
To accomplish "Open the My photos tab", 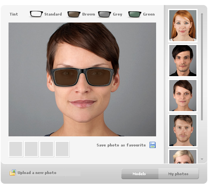I will tap(179, 174).
